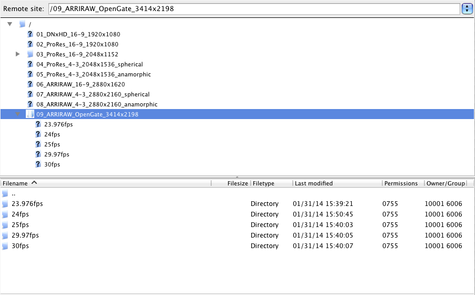Viewport: 475px width, 295px height.
Task: Click the question-mark icon beside 04_ProRes_4-3_2048x1536_spherical
Action: click(29, 64)
